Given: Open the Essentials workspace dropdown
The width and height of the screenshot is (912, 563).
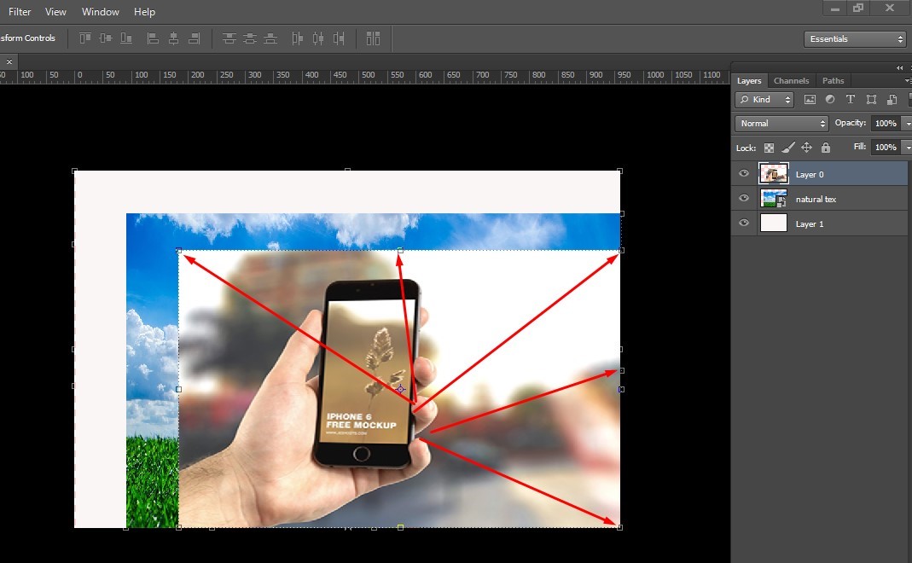Looking at the screenshot, I should click(856, 39).
